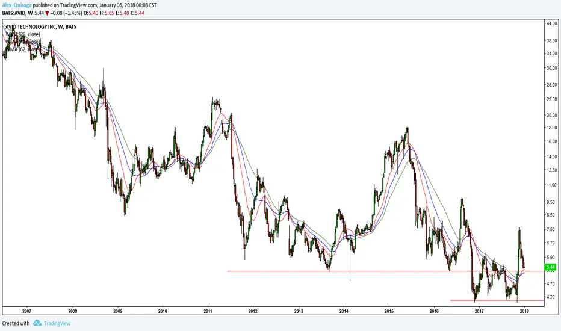This screenshot has width=561, height=331.
Task: Select the BATS:AVID, W symbol text
Action: (x=17, y=13)
